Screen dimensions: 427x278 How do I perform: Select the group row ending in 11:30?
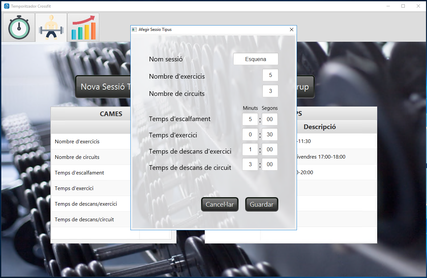pyautogui.click(x=336, y=141)
